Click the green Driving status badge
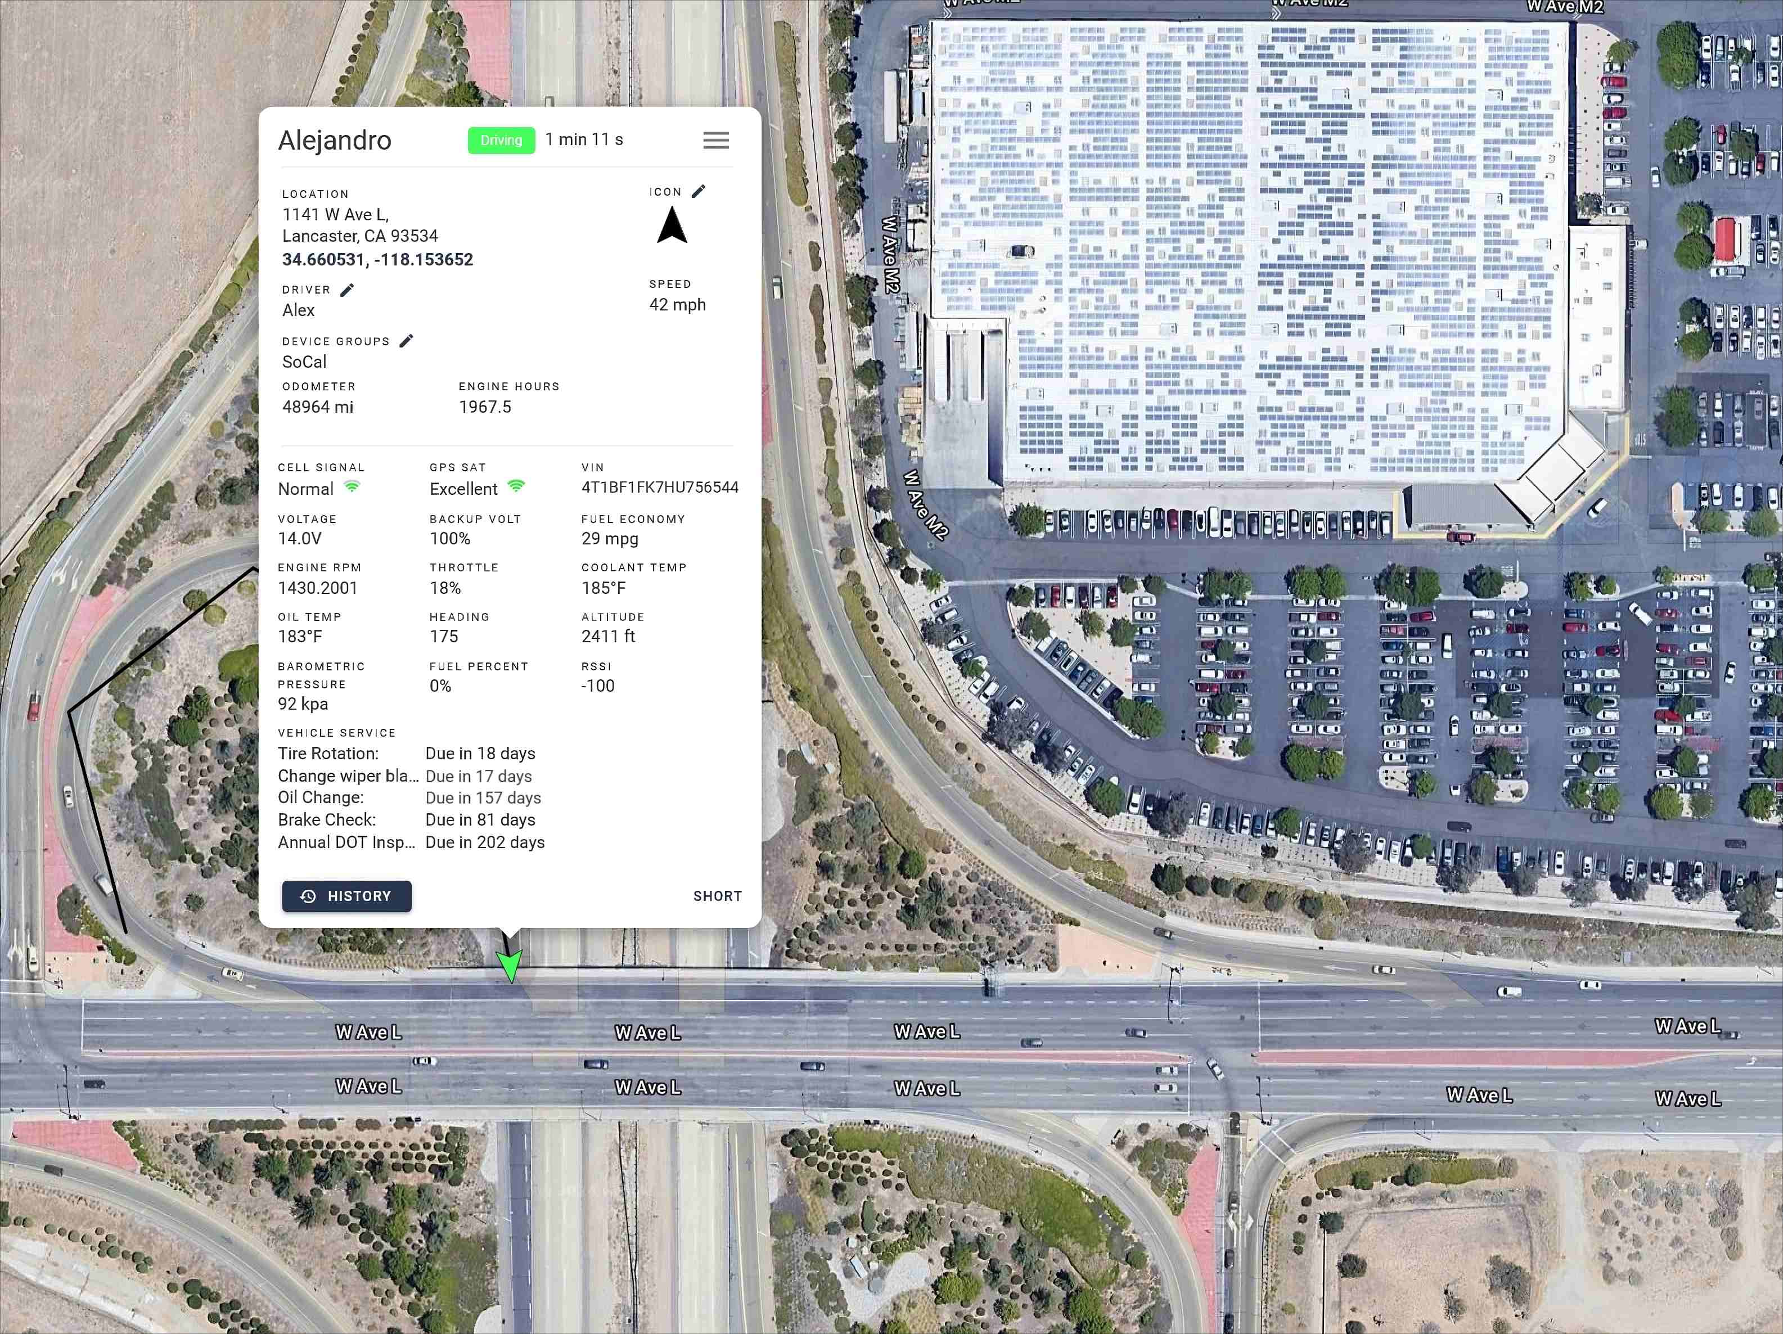The width and height of the screenshot is (1783, 1334). (501, 139)
